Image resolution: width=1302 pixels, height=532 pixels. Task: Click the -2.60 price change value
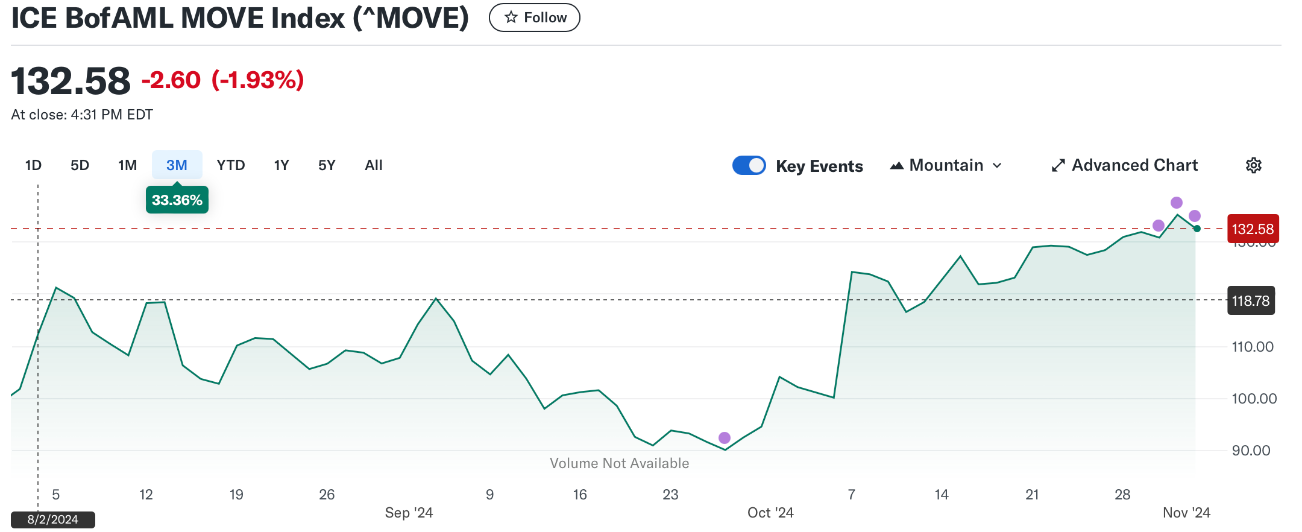(x=171, y=80)
